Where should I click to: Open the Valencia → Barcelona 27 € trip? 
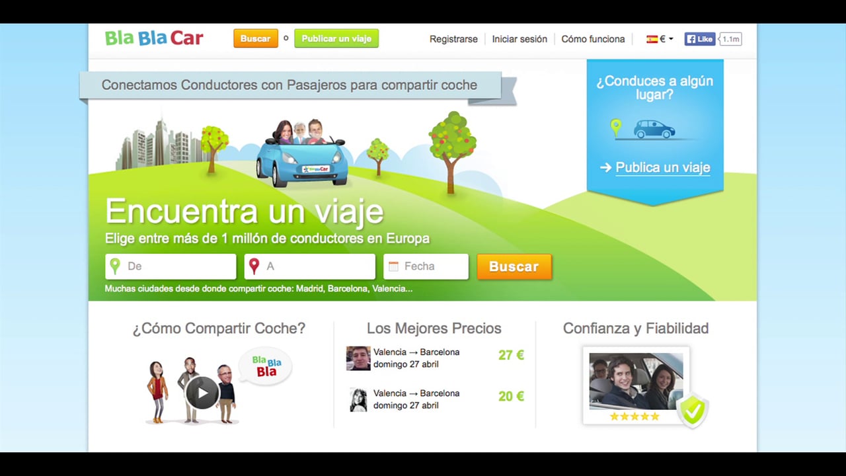pyautogui.click(x=435, y=358)
